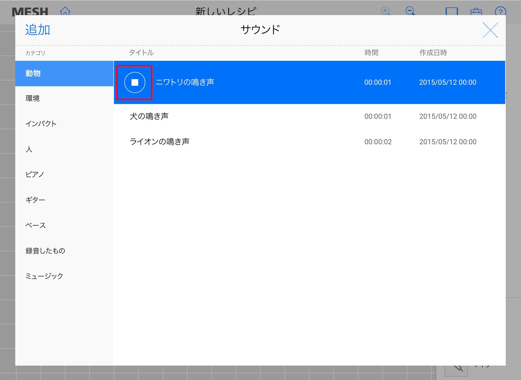The image size is (521, 380).
Task: Click the zoom out magnifier icon
Action: pyautogui.click(x=410, y=11)
